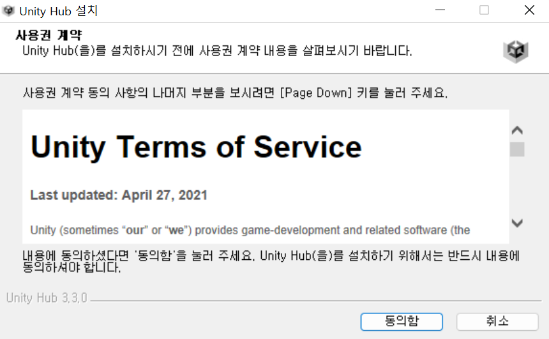This screenshot has height=339, width=549.
Task: Click the Page Down instruction text
Action: (235, 93)
